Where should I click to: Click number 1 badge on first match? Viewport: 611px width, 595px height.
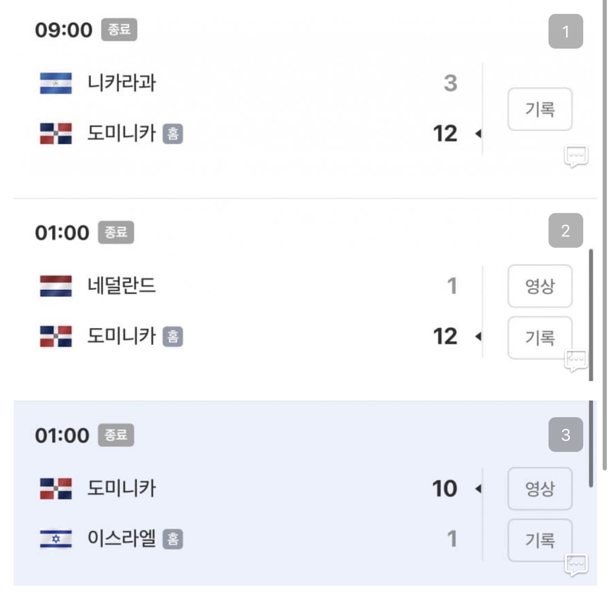click(565, 31)
